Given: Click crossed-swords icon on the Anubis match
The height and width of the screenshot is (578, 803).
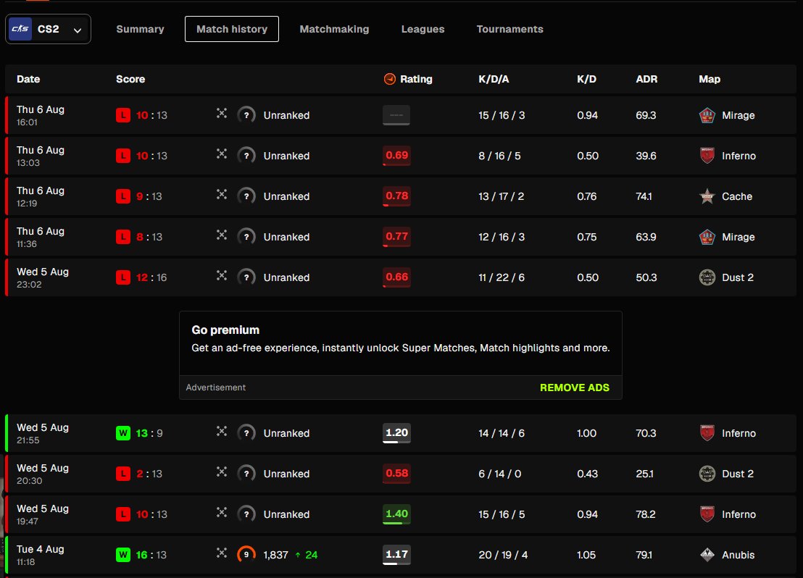Looking at the screenshot, I should coord(221,553).
